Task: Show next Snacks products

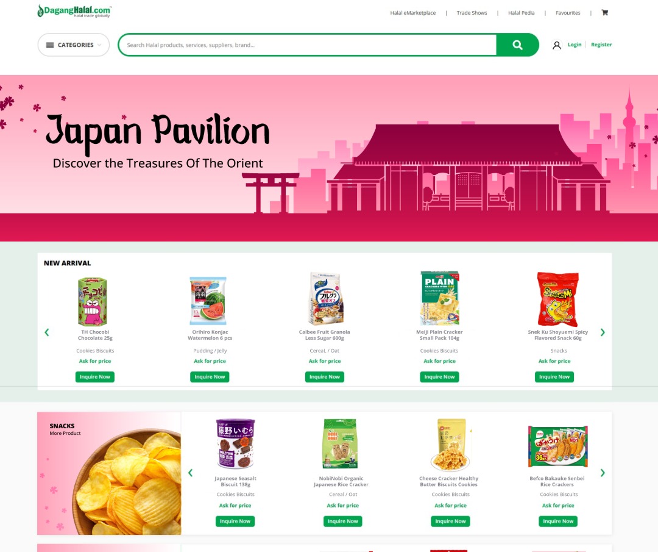Action: coord(603,473)
